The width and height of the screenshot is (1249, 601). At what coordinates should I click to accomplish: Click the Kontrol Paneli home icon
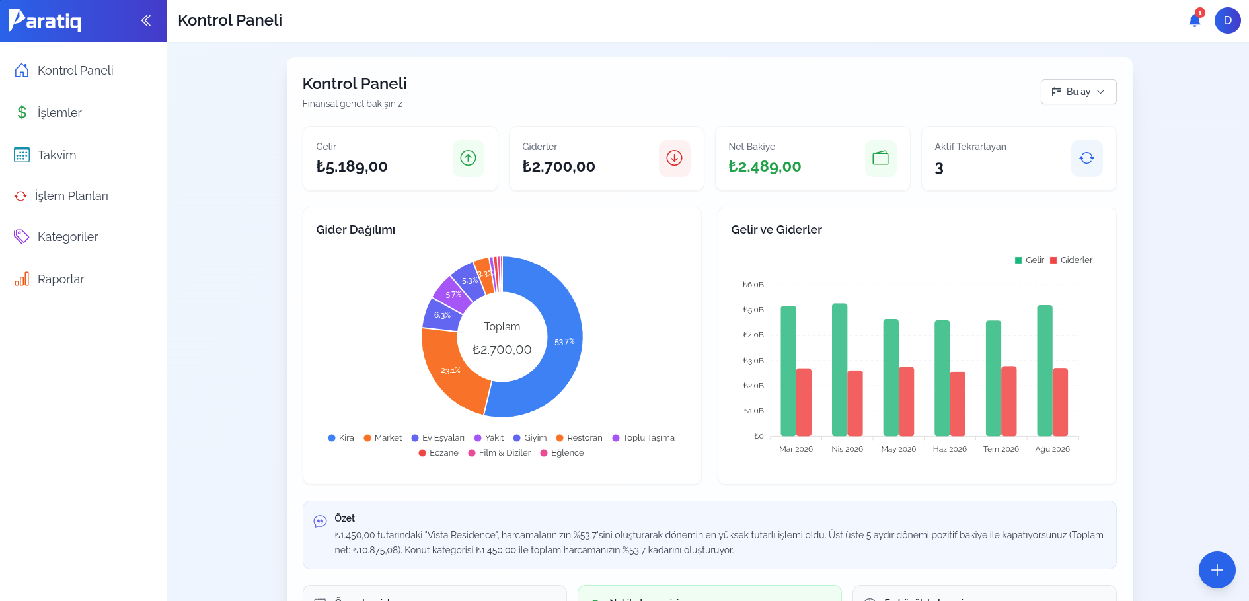click(x=22, y=70)
